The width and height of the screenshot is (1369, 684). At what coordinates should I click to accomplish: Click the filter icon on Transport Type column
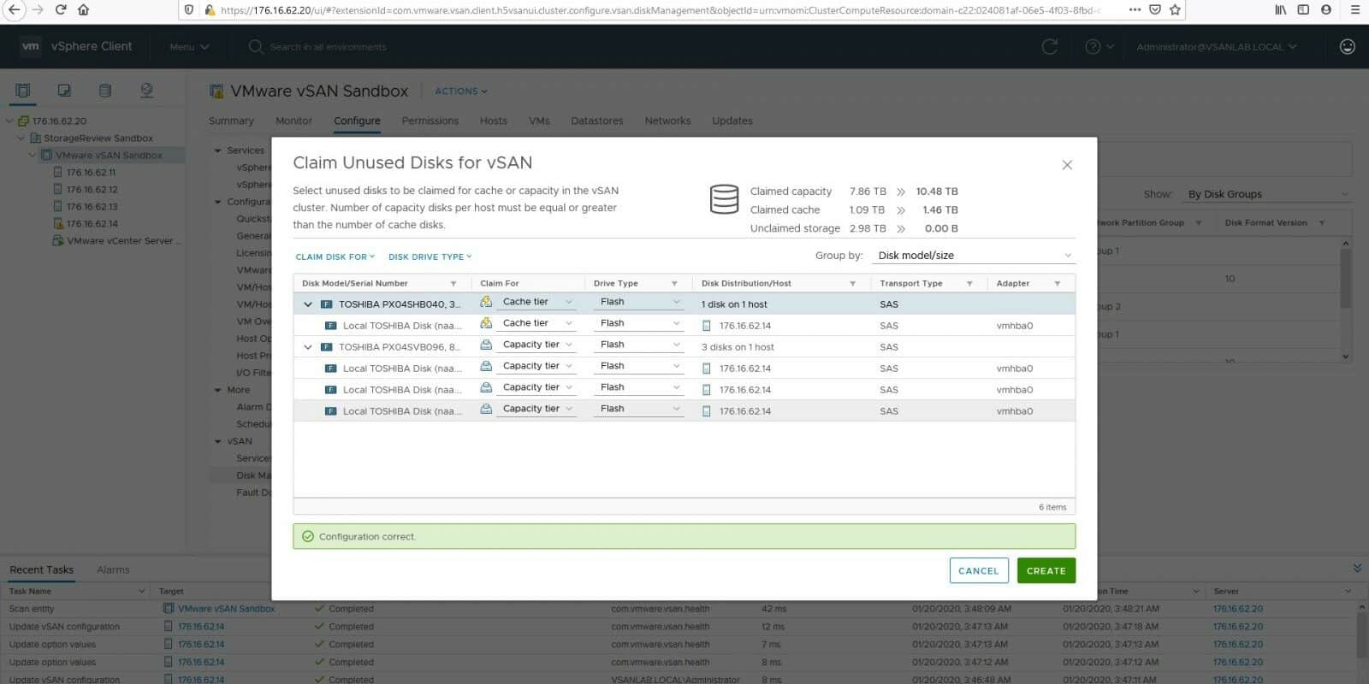coord(969,284)
